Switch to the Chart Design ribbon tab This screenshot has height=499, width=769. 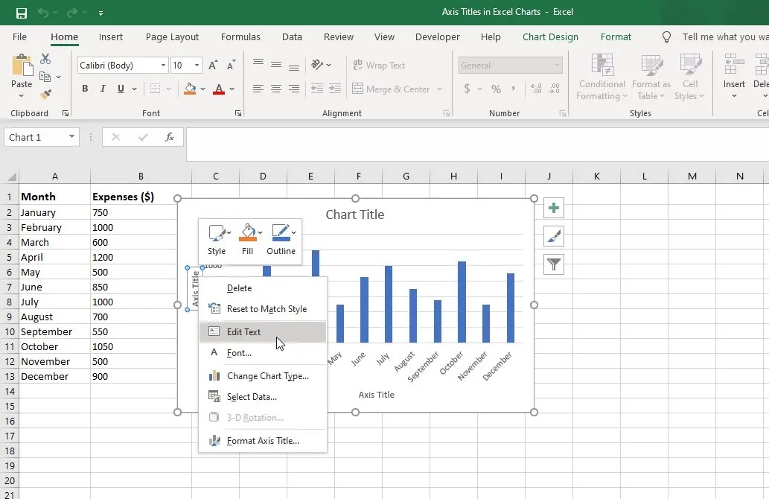550,36
